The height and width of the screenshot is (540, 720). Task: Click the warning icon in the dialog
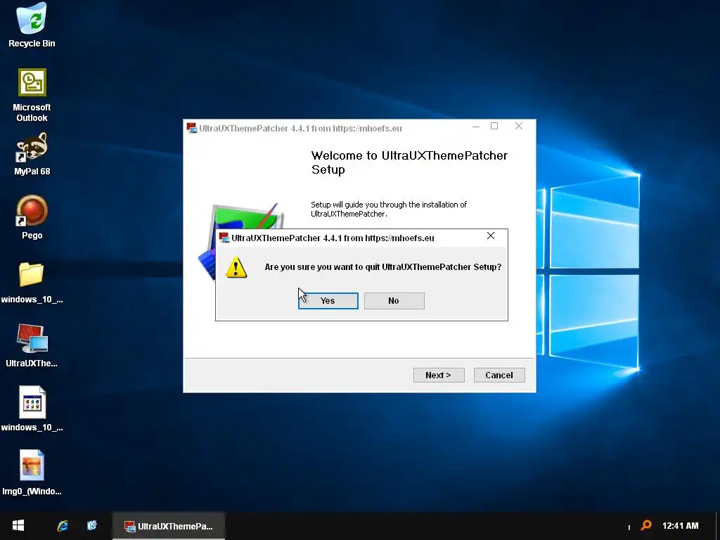click(x=236, y=267)
